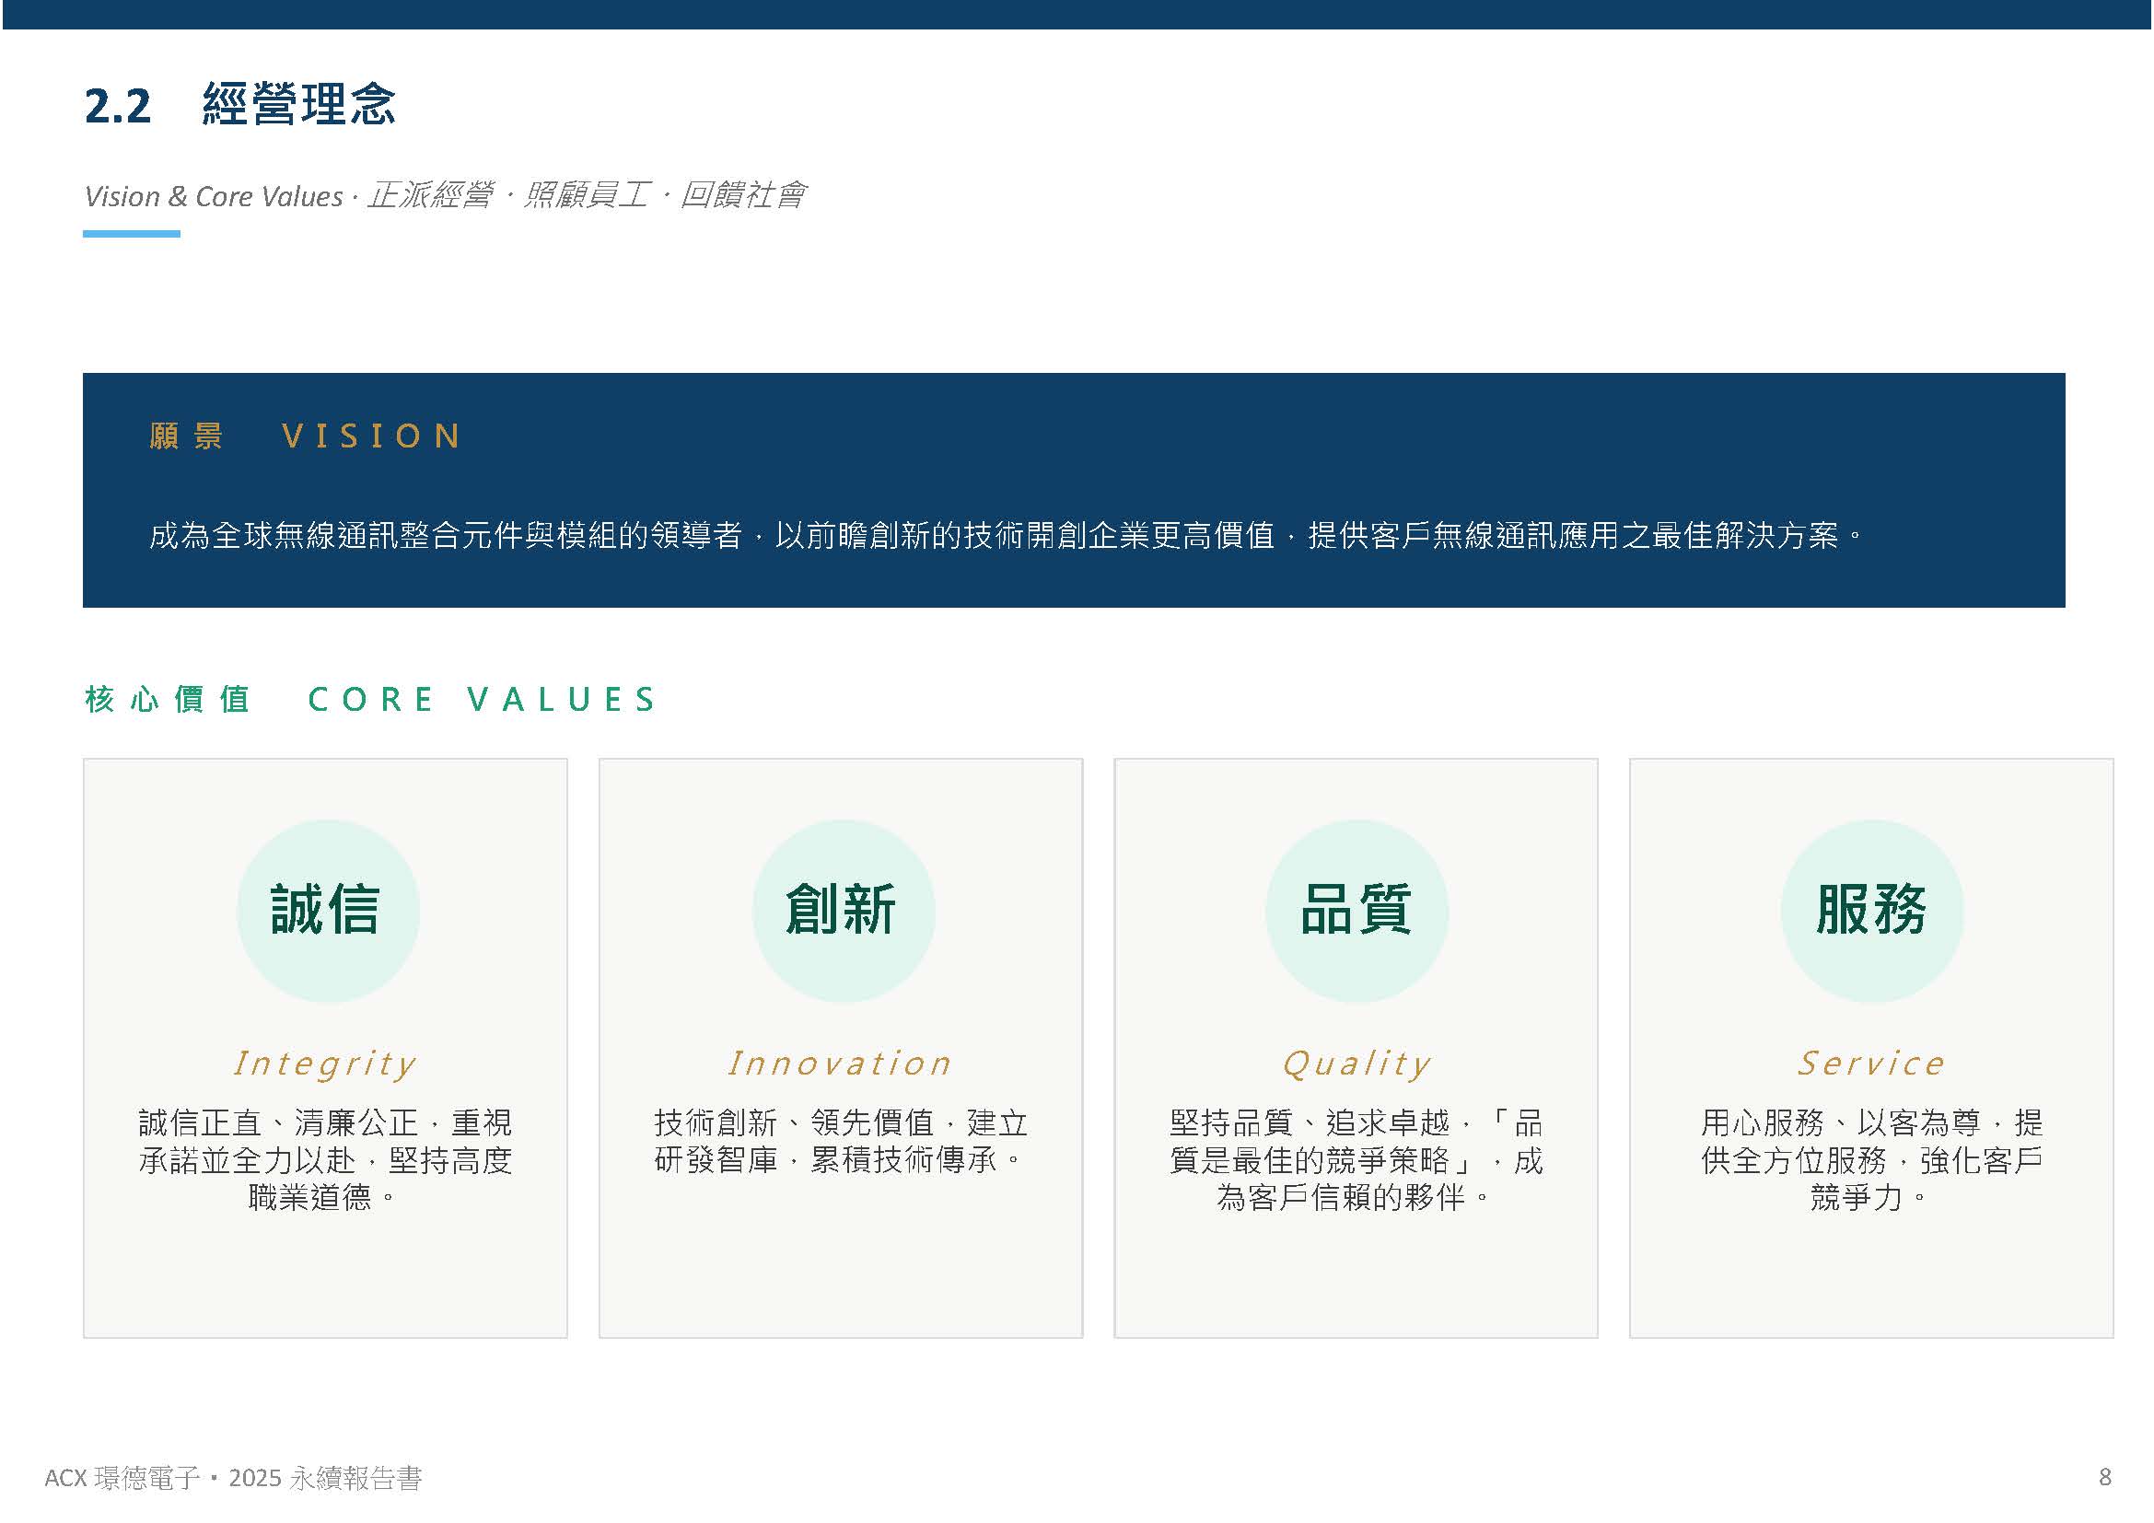The width and height of the screenshot is (2154, 1523).
Task: Click the subtitle Vision & Core Values
Action: coord(214,196)
